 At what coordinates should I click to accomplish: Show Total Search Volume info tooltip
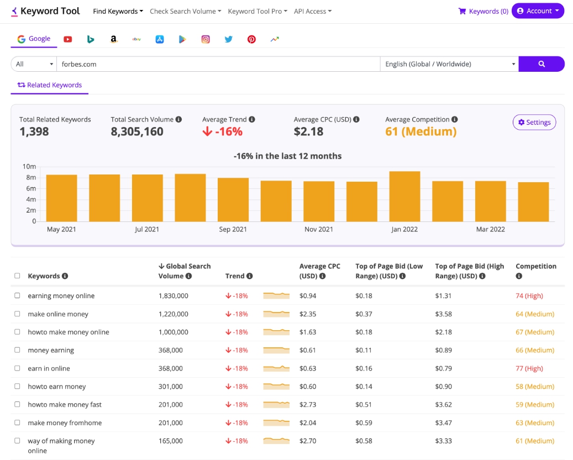(178, 119)
